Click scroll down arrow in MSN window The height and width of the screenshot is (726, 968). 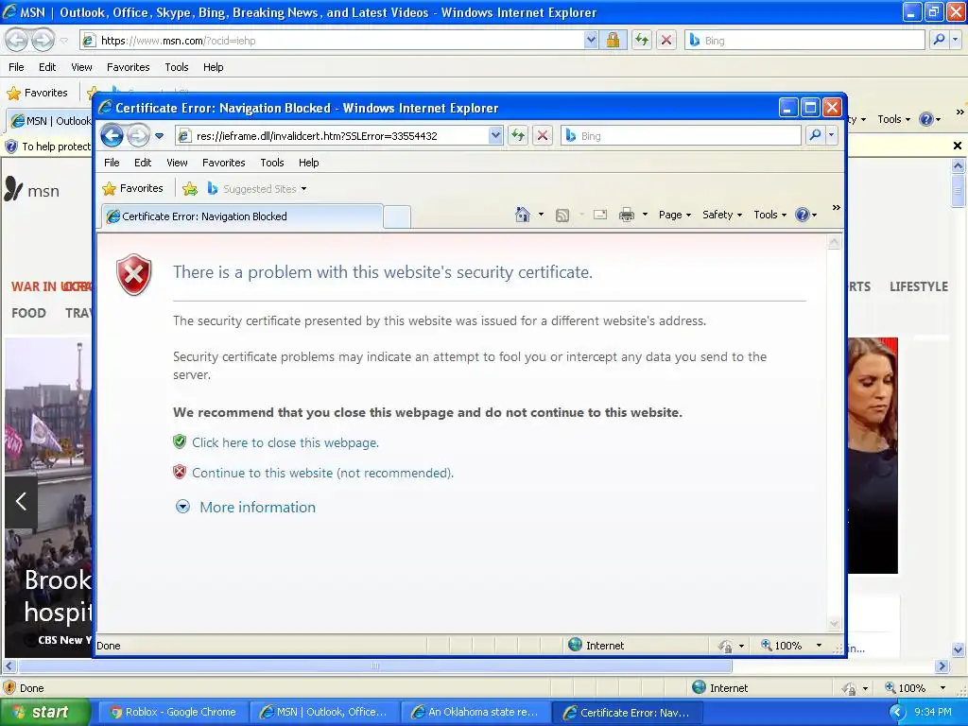[958, 649]
